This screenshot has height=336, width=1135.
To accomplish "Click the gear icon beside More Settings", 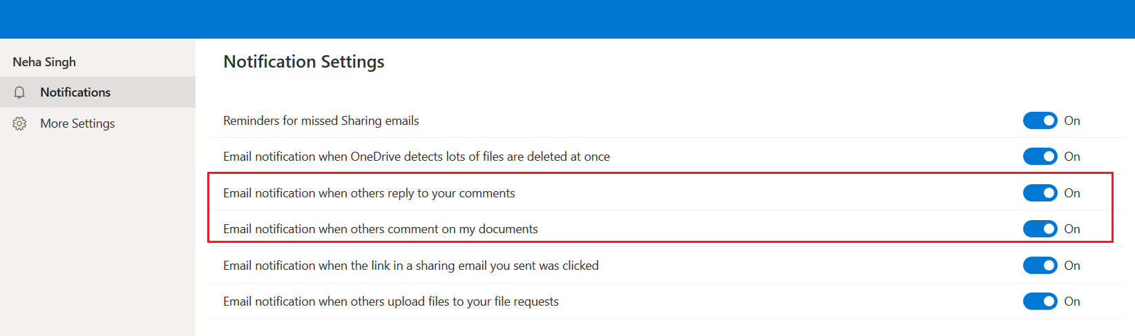I will [x=19, y=123].
